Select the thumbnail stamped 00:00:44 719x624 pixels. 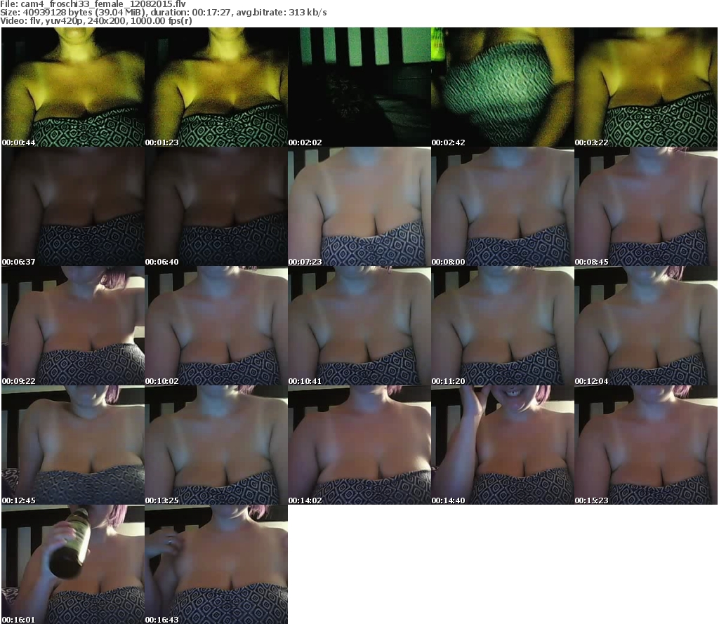click(73, 87)
